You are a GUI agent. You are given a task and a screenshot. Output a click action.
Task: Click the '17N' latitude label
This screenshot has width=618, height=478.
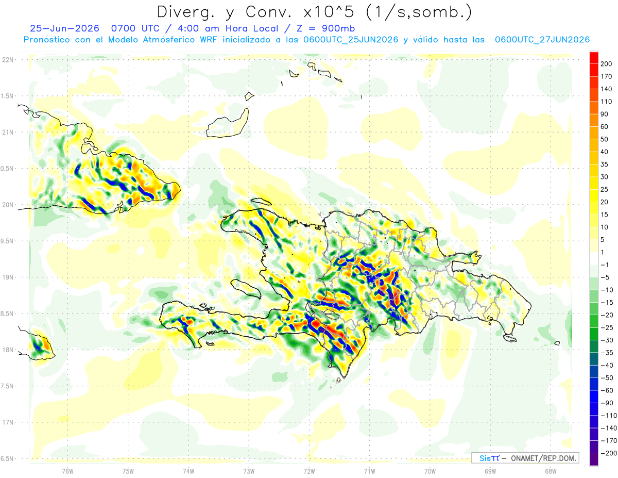click(x=8, y=422)
